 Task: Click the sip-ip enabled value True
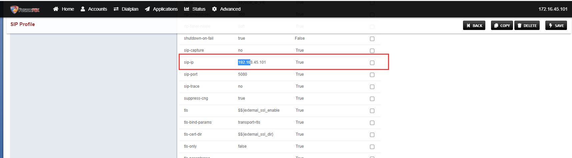point(300,62)
